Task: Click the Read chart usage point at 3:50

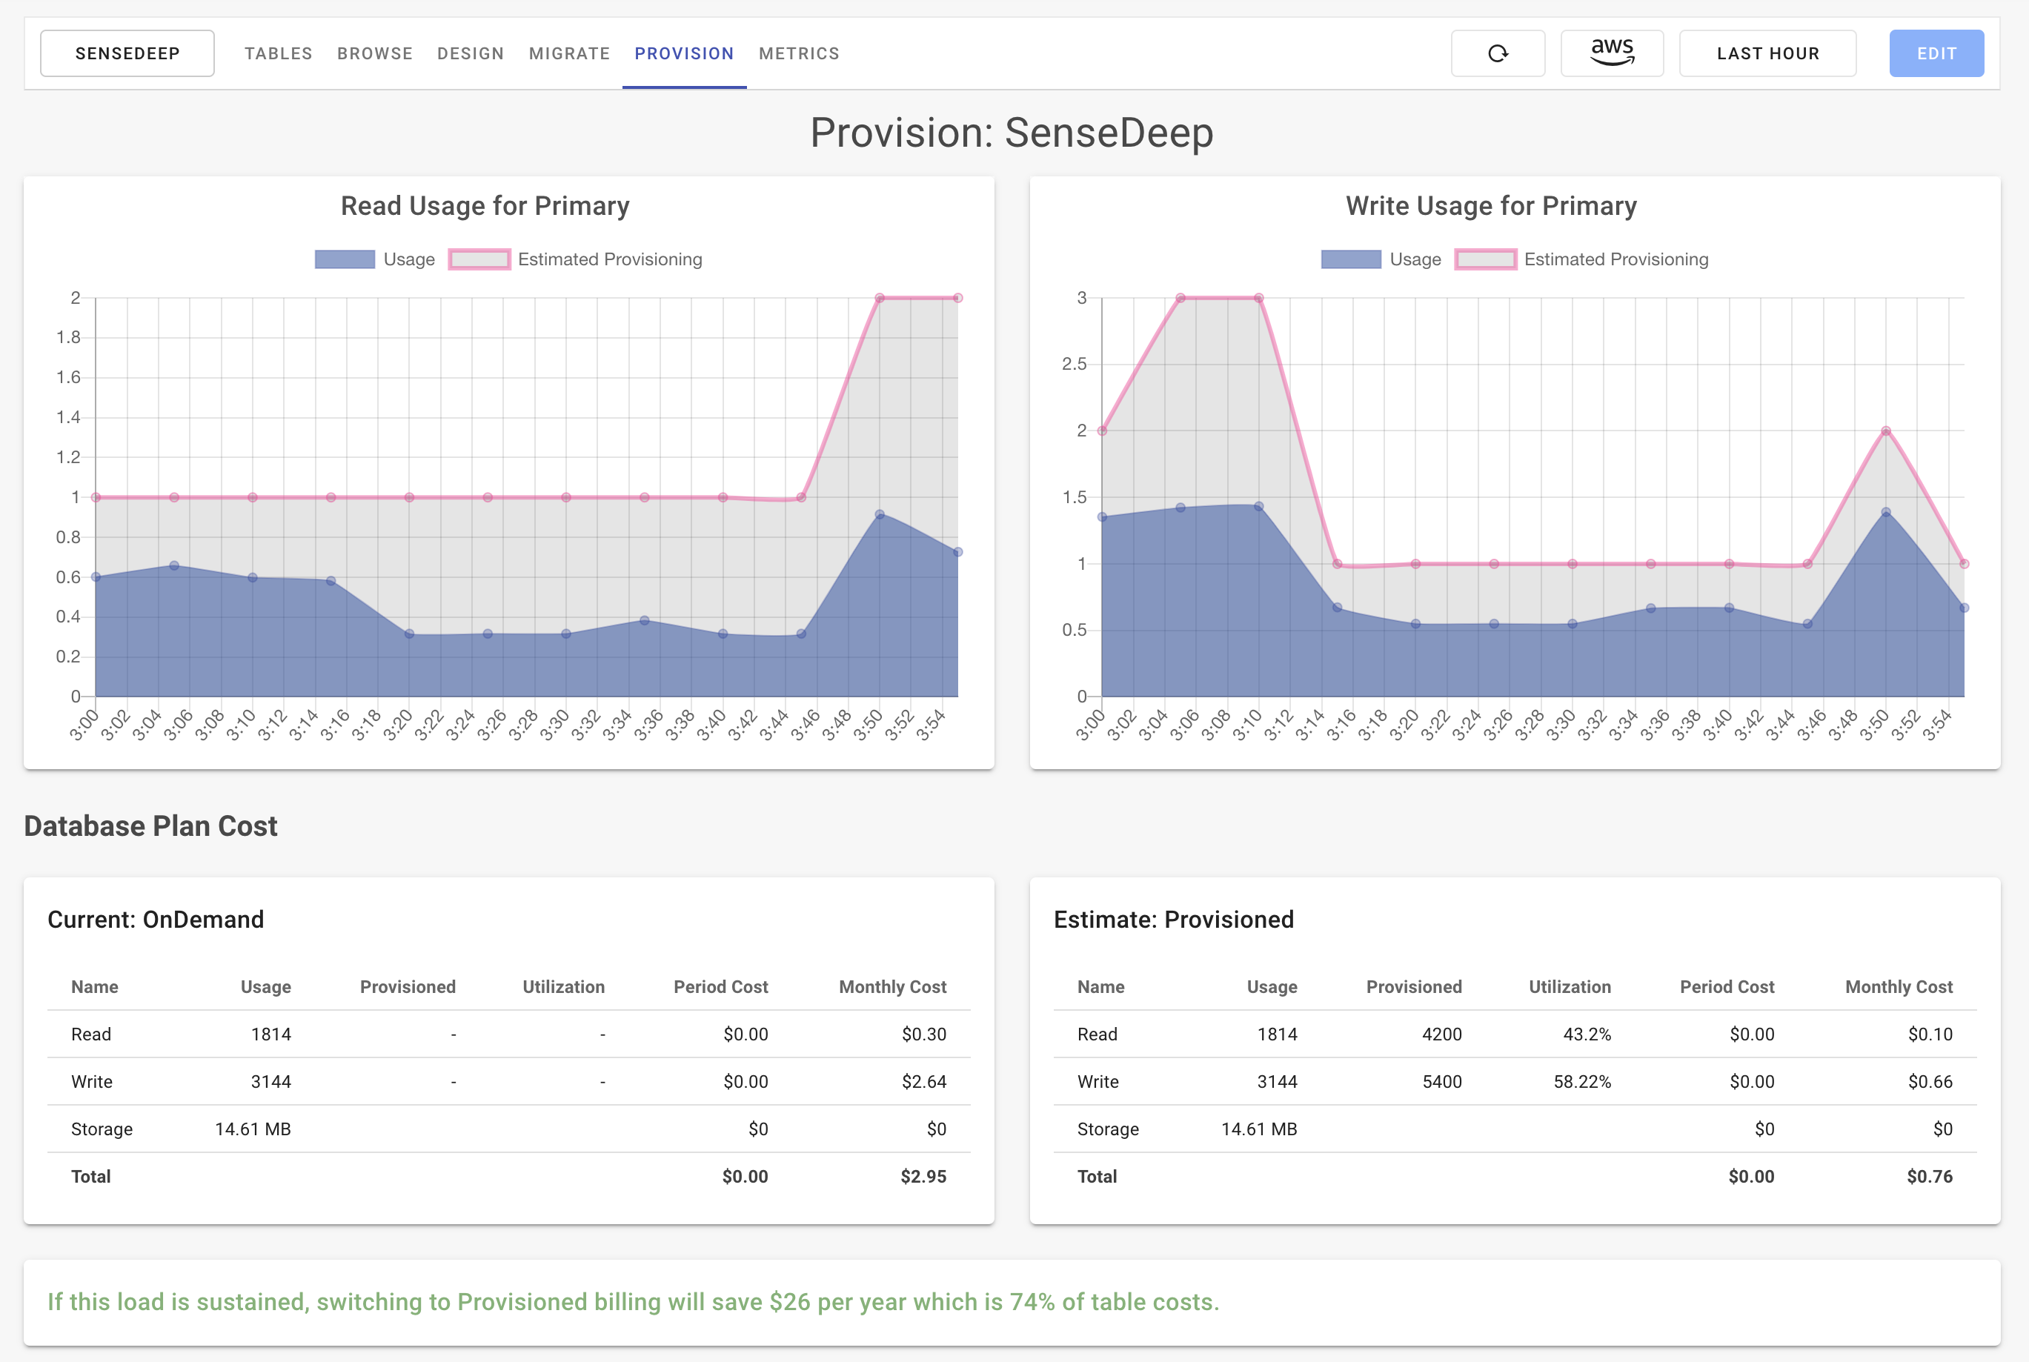Action: (879, 514)
